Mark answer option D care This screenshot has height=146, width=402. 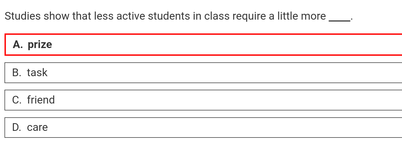tap(203, 127)
